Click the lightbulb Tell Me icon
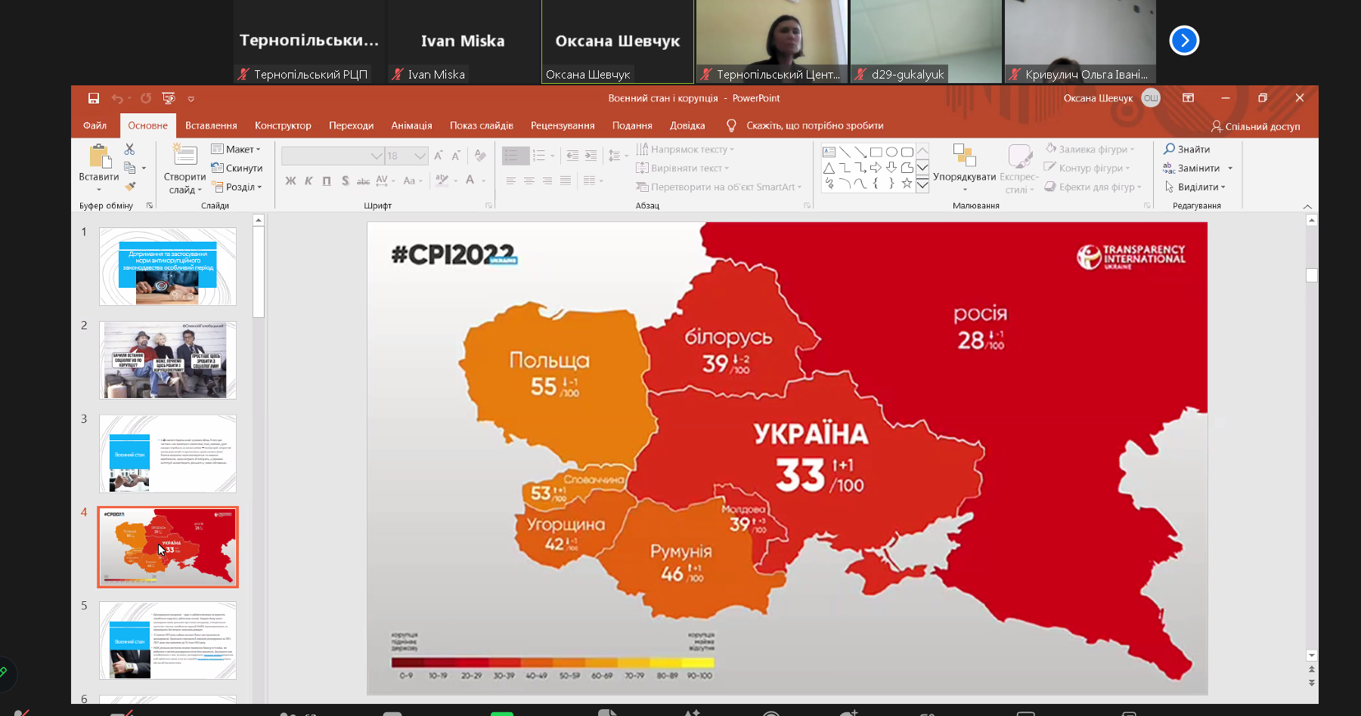 pyautogui.click(x=731, y=125)
